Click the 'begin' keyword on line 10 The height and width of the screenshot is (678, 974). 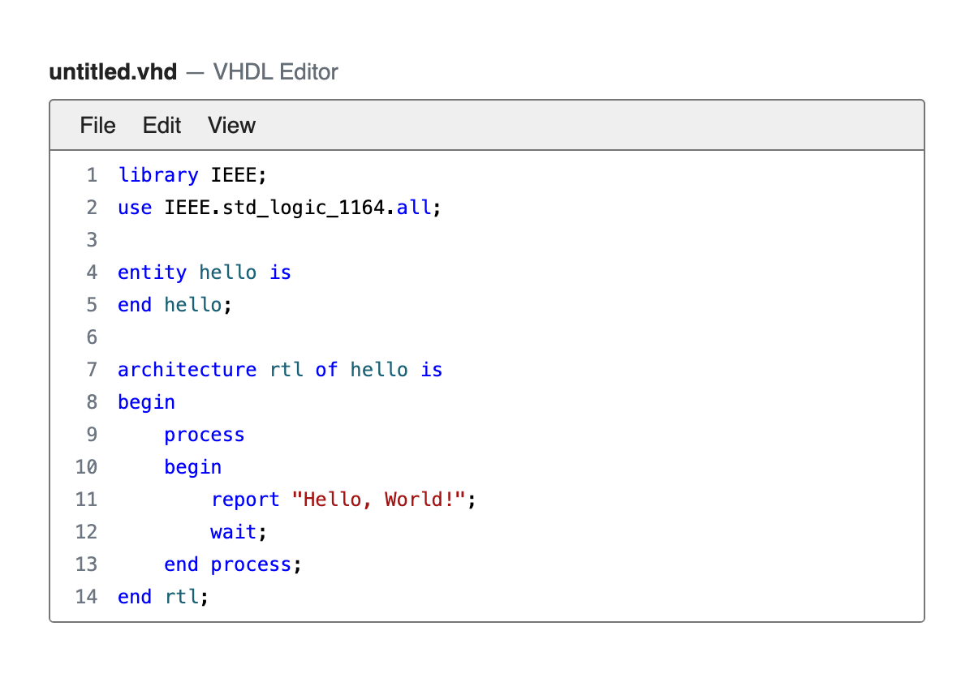click(193, 467)
